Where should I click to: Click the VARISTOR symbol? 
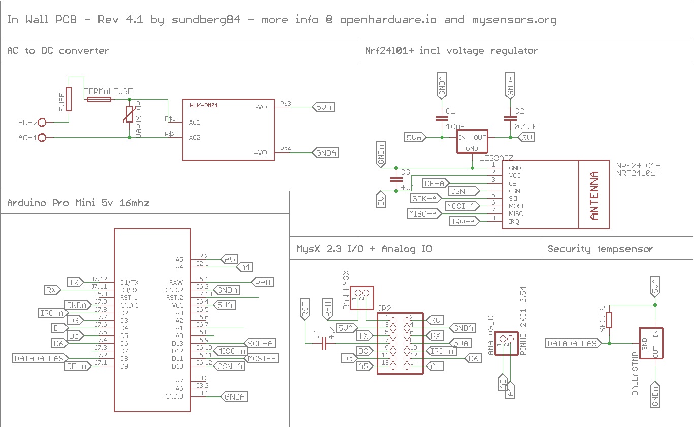coord(129,115)
